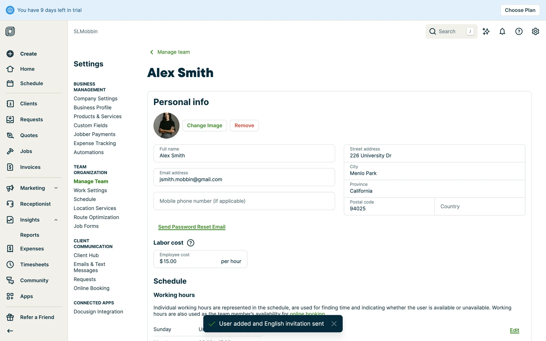Collapse the sidebar using the arrow icon

[x=10, y=331]
